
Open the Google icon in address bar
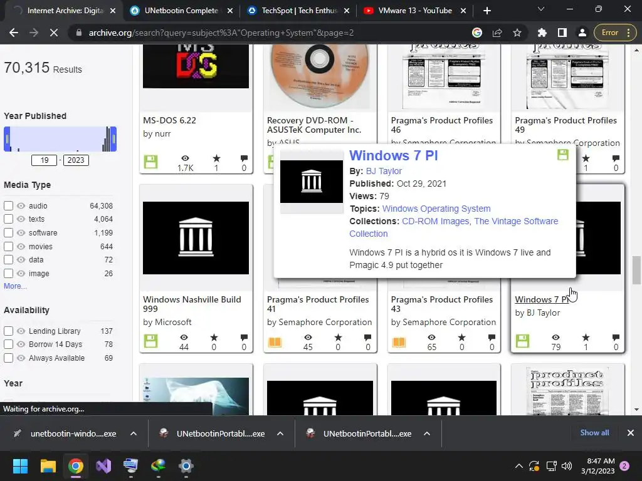[x=477, y=33]
